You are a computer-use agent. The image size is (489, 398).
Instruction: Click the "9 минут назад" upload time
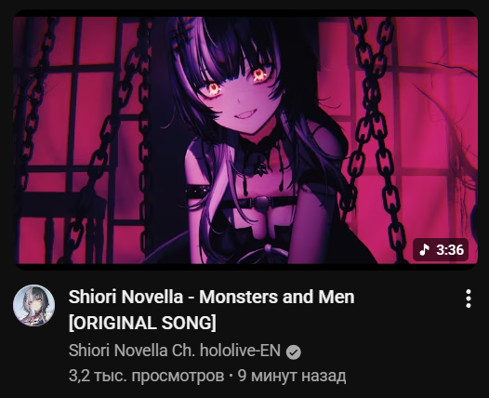point(292,376)
